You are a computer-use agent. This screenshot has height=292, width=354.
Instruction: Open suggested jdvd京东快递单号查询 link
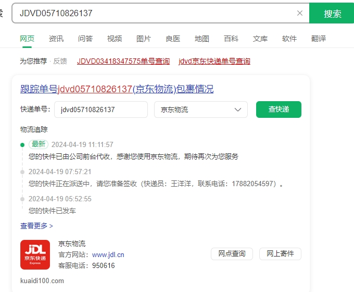[x=214, y=61]
